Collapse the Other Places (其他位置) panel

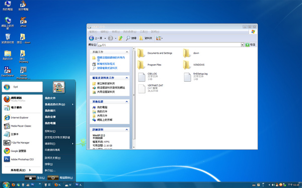click(x=127, y=101)
